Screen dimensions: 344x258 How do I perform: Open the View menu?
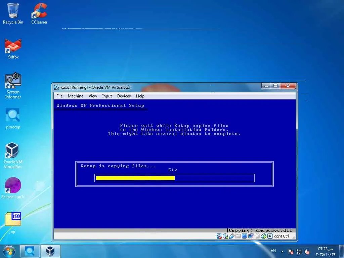point(93,96)
